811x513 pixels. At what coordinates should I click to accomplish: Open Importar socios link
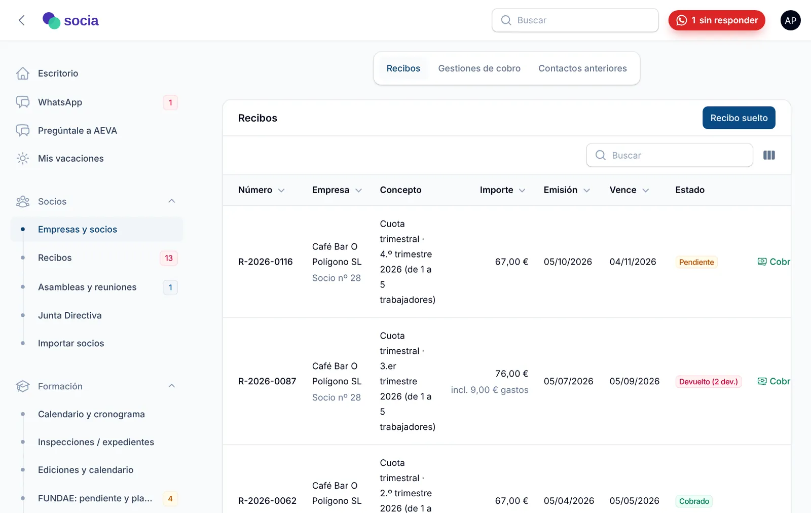tap(96, 343)
